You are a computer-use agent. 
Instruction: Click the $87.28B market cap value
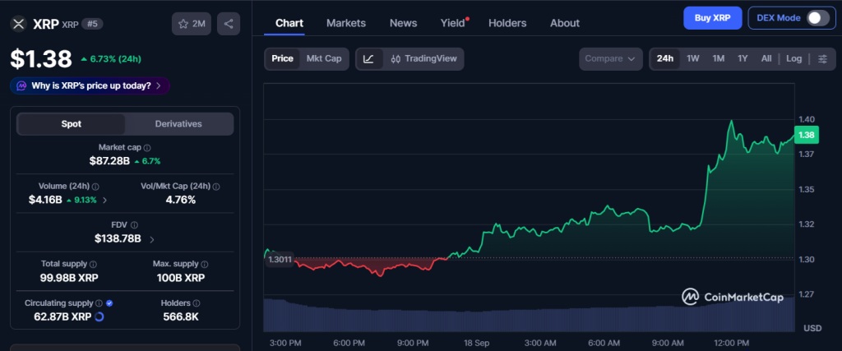109,160
